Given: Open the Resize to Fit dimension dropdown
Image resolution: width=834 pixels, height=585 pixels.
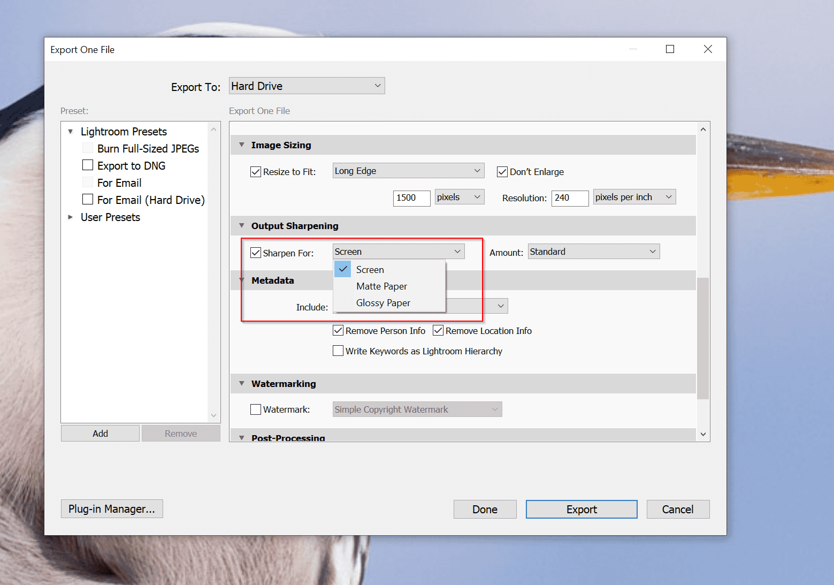Looking at the screenshot, I should point(408,170).
